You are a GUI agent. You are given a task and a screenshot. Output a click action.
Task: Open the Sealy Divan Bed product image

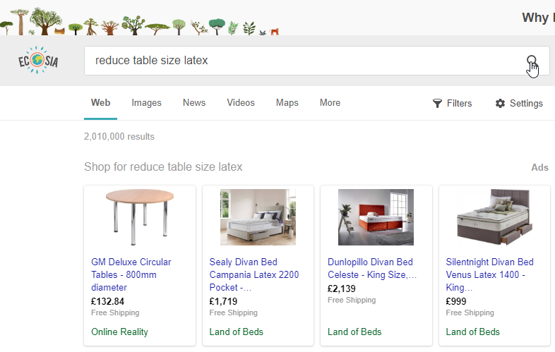tap(258, 217)
